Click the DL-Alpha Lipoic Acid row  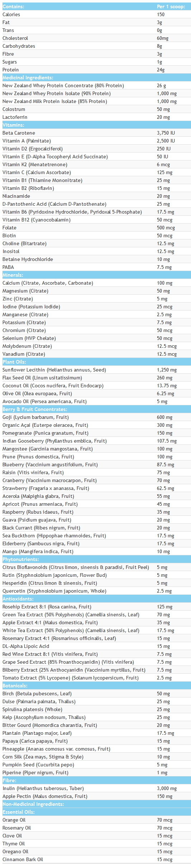point(95,646)
